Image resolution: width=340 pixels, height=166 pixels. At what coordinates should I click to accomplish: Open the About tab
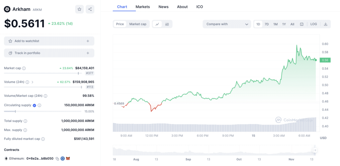(182, 7)
